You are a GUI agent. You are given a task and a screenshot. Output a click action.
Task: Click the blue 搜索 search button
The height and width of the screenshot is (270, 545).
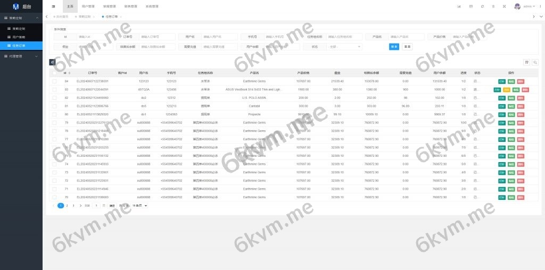tap(394, 47)
